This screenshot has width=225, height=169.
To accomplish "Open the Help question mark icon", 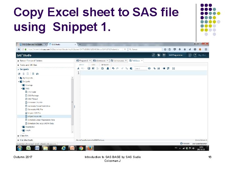I will [x=195, y=55].
